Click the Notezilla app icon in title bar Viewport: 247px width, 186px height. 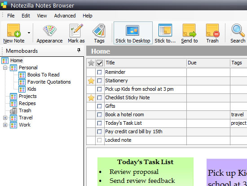click(4, 5)
